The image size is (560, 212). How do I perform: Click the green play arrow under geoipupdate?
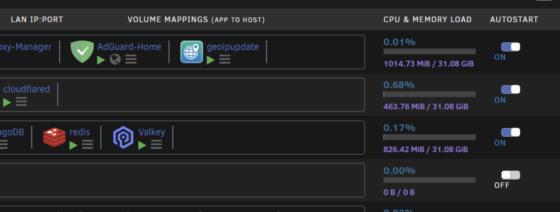point(211,60)
